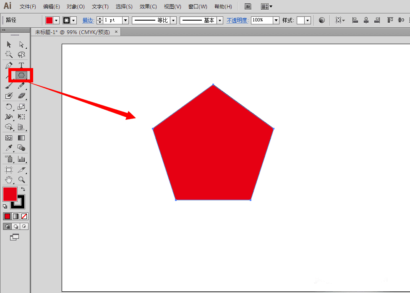Select the Eraser tool
This screenshot has width=410, height=293.
pos(21,96)
